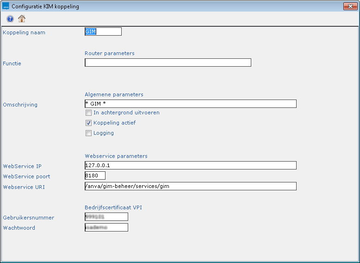Viewport: 360px width, 263px height.
Task: Uncheck the Koppeling actief checkbox
Action: pos(88,123)
